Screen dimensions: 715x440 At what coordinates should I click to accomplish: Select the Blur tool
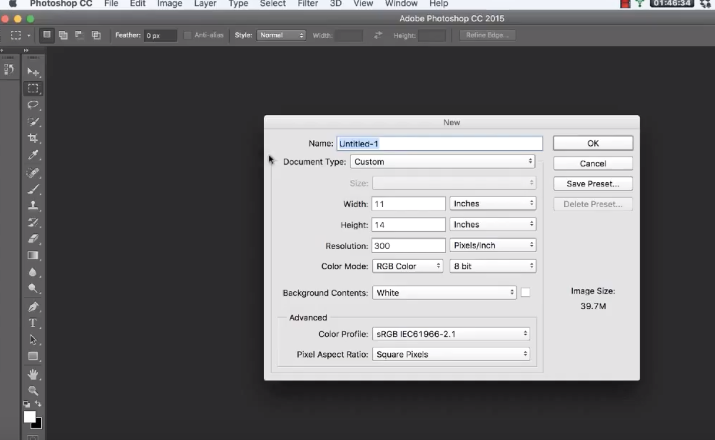(x=33, y=272)
